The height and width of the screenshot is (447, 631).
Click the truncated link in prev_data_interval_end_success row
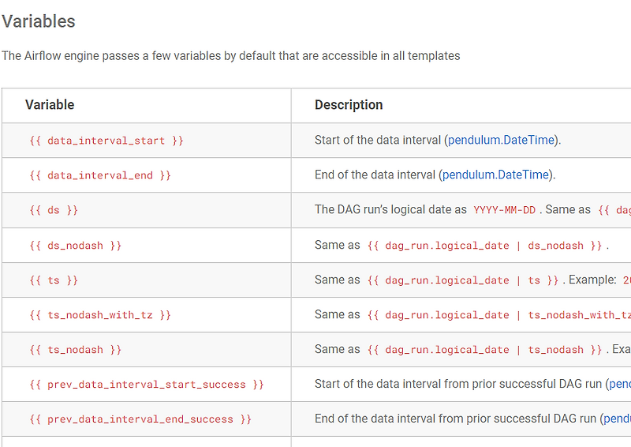click(617, 419)
